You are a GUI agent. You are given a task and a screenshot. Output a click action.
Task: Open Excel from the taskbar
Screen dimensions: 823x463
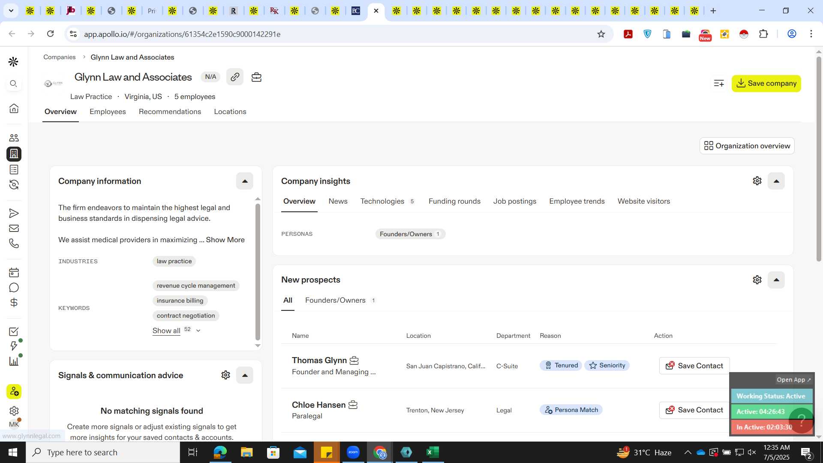tap(433, 452)
